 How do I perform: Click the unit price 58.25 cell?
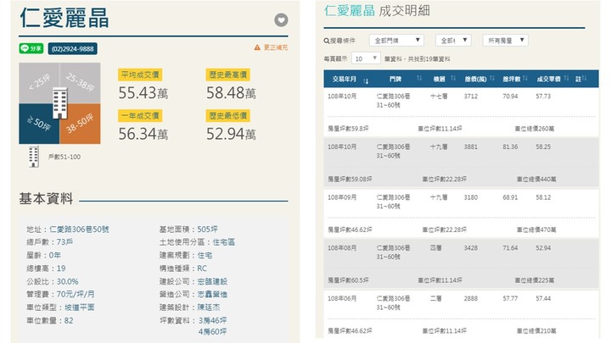(543, 147)
